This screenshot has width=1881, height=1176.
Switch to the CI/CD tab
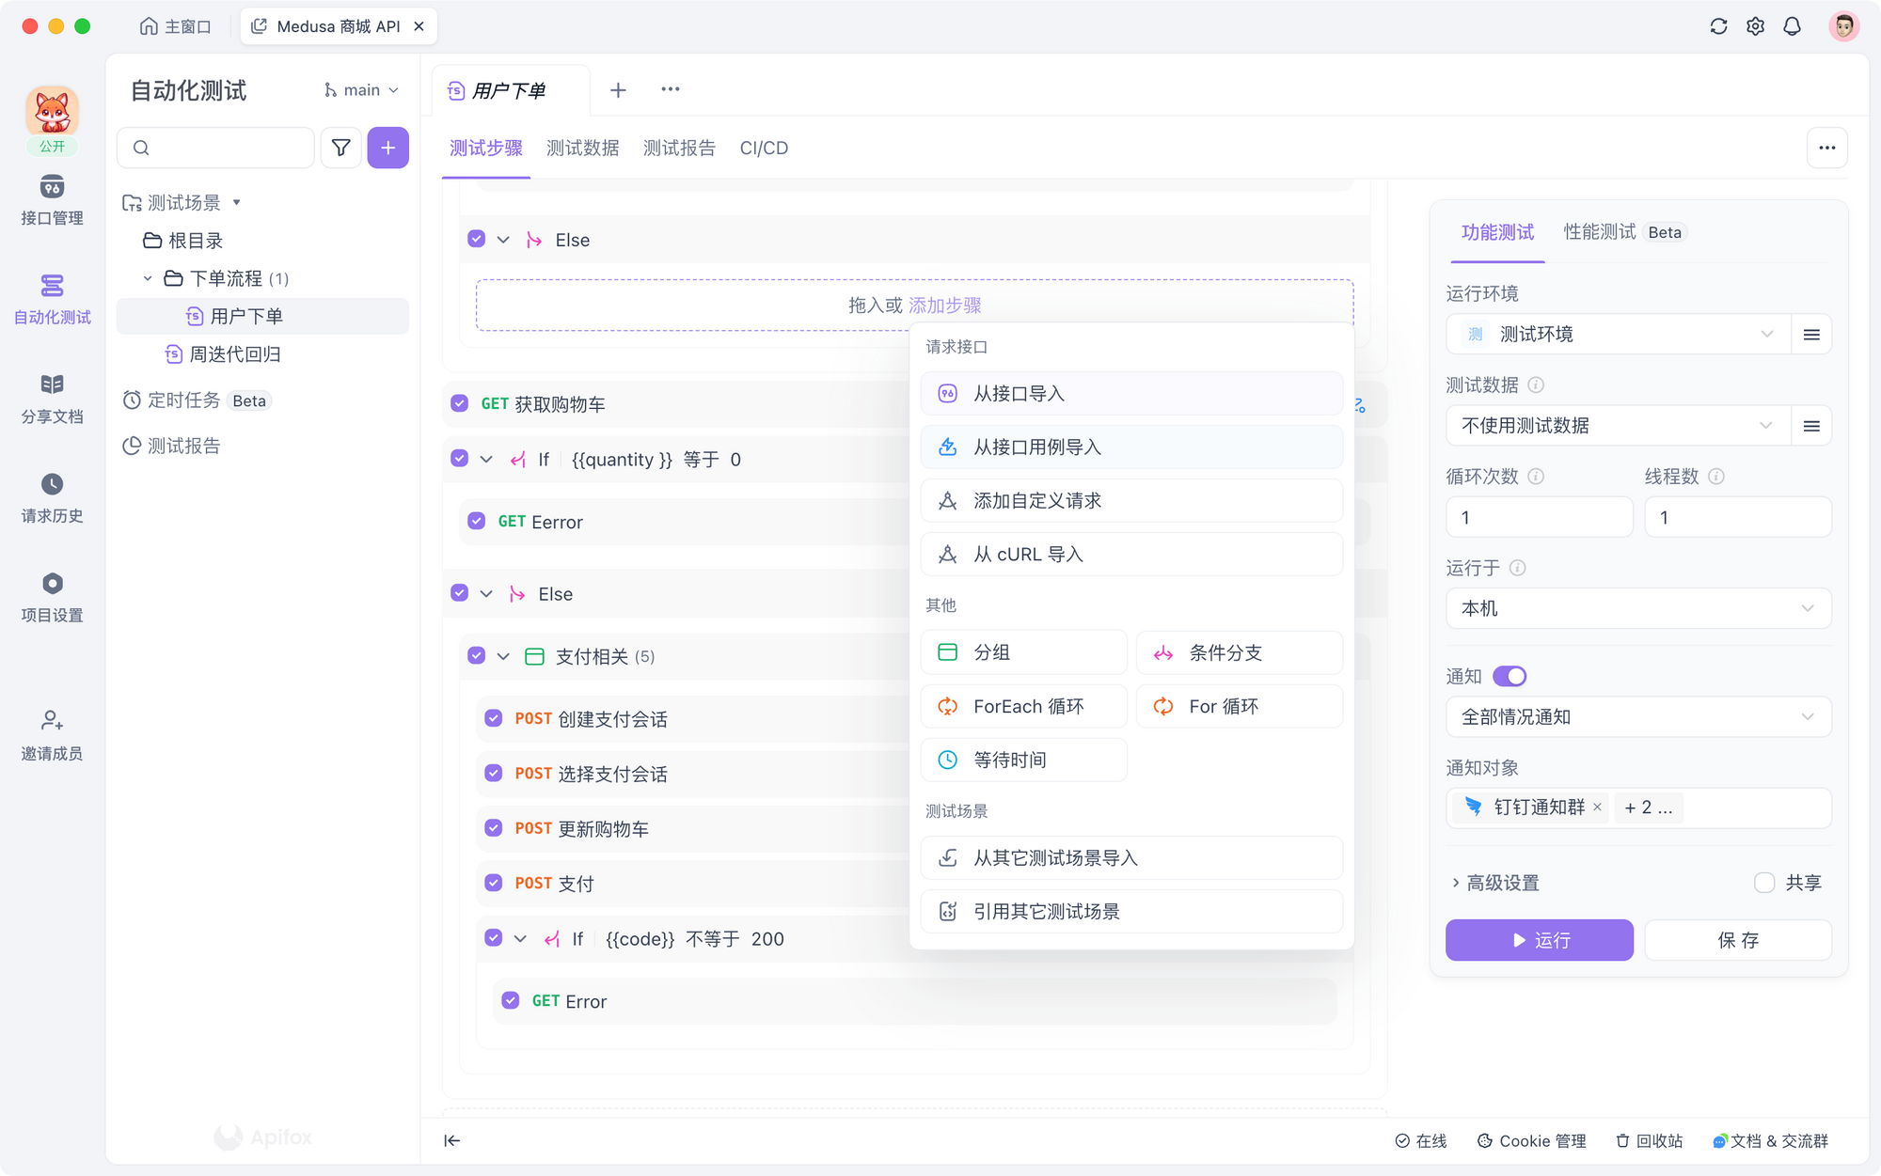[764, 148]
